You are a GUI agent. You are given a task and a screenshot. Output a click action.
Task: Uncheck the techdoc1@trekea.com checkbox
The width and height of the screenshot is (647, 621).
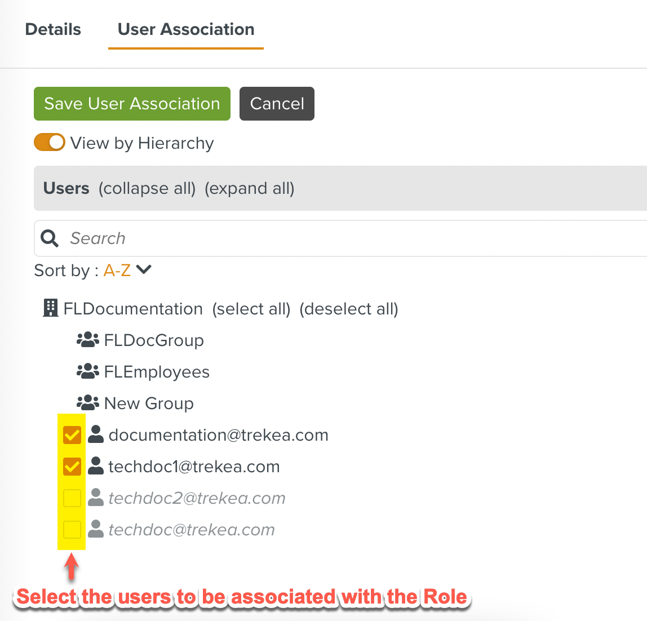(x=72, y=467)
